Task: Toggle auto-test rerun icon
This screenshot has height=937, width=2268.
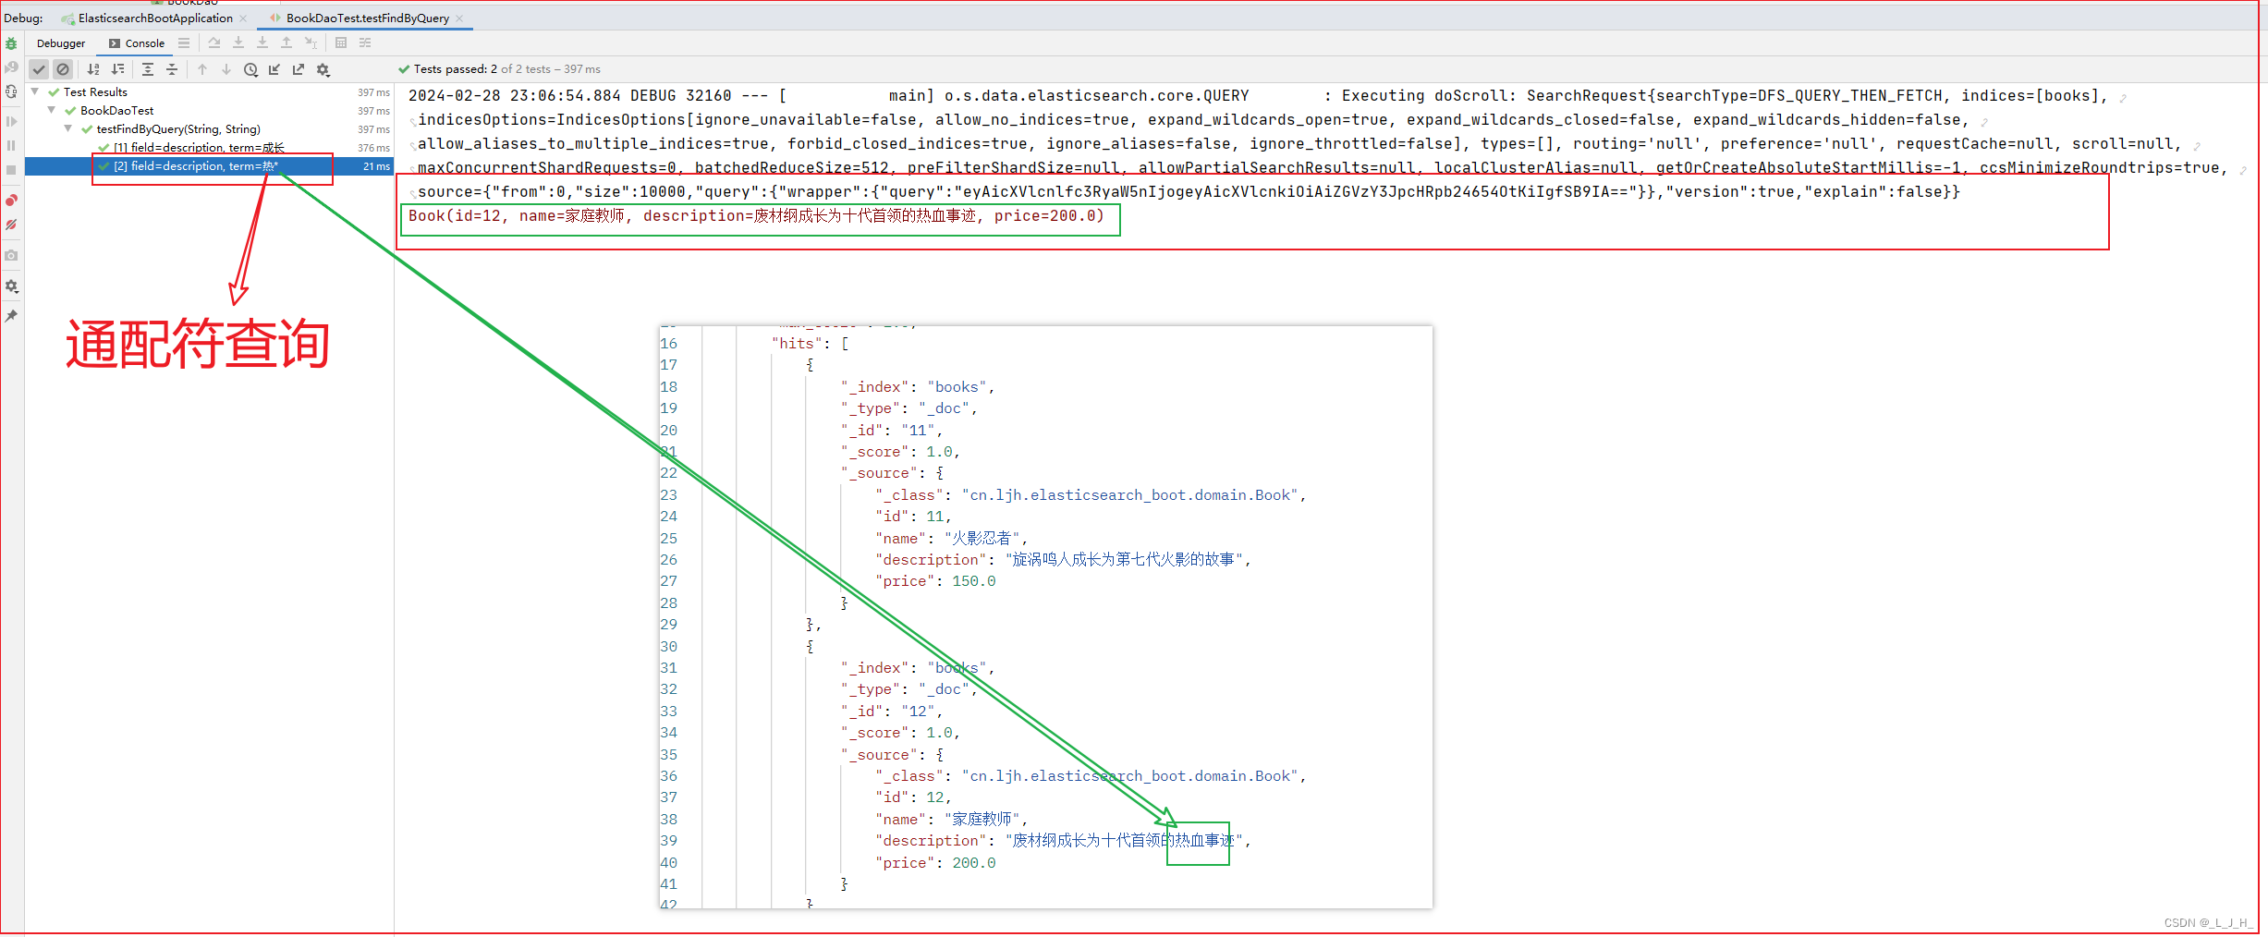Action: tap(11, 91)
